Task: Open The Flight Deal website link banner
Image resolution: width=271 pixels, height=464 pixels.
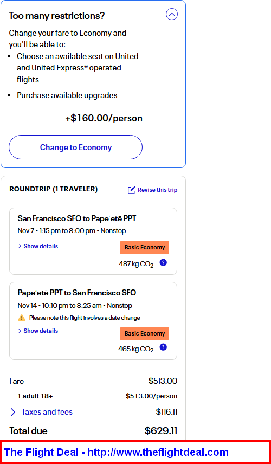Action: [x=135, y=452]
